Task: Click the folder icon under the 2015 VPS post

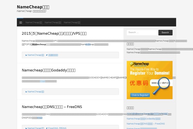Action: pos(26,55)
